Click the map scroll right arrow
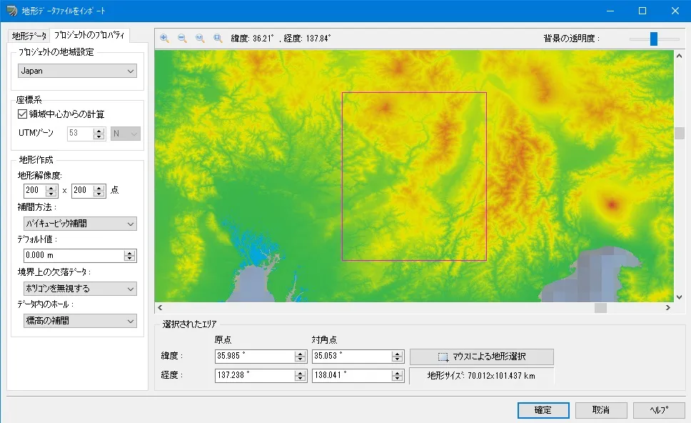 tap(668, 308)
